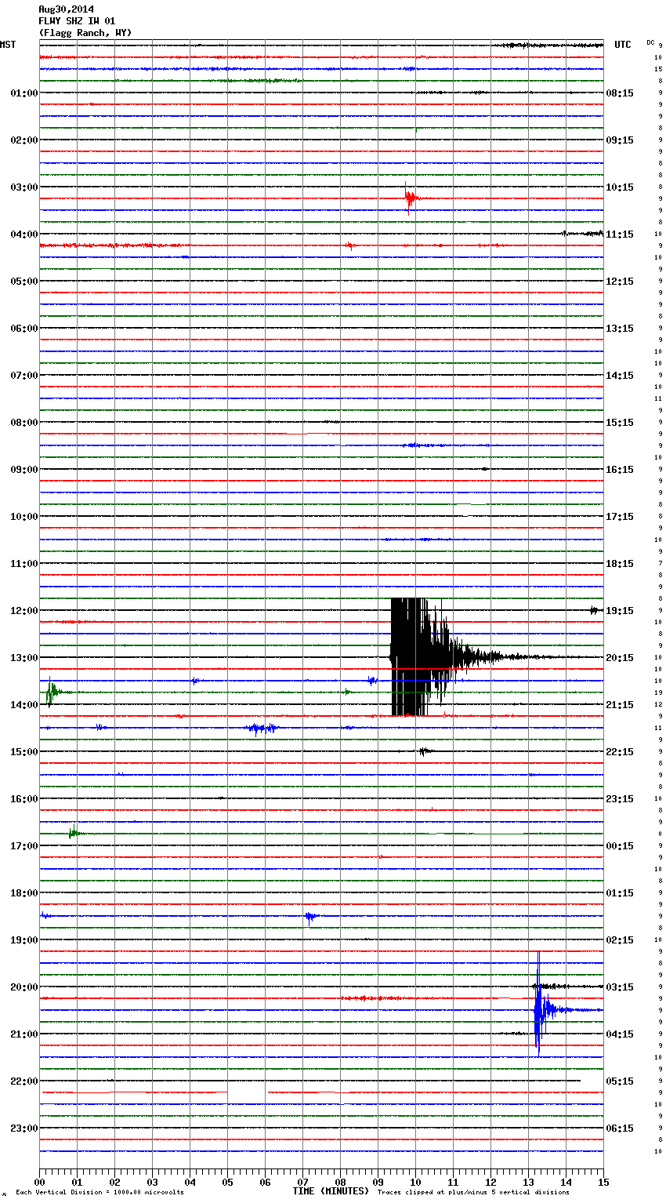Screen dimensions: 666x1203
Task: Click the MST timezone label
Action: point(8,45)
